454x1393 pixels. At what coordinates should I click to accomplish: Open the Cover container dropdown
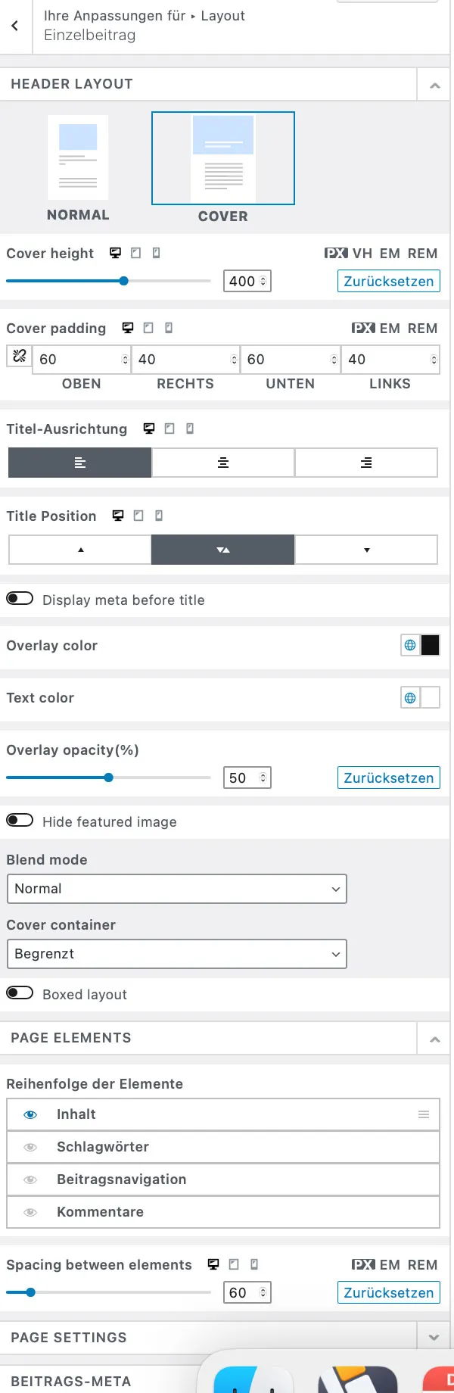(x=176, y=954)
